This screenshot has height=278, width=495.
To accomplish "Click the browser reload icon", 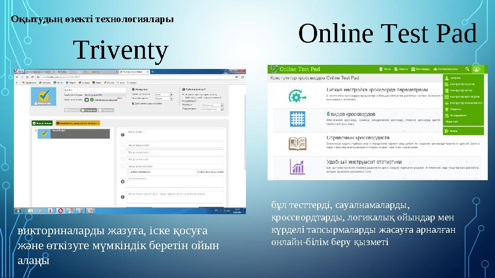I will pos(27,77).
